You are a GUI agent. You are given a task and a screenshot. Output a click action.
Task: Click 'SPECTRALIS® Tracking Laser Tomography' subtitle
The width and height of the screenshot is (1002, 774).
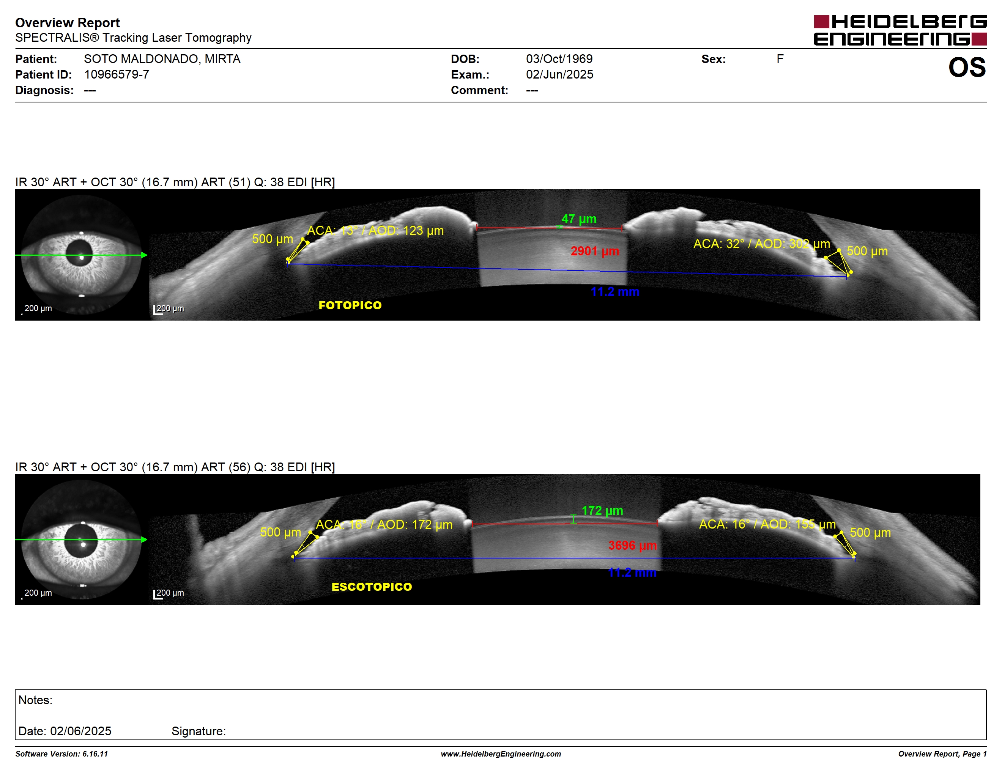click(133, 38)
